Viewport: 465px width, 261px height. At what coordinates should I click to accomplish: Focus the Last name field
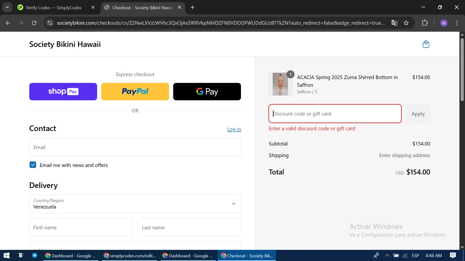click(x=189, y=227)
